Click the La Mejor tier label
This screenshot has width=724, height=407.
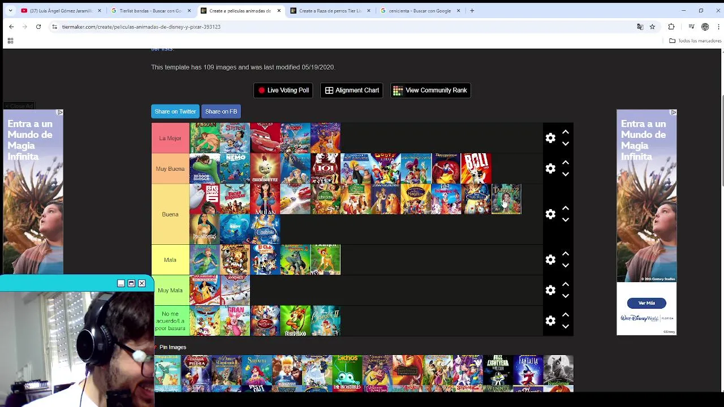(170, 138)
